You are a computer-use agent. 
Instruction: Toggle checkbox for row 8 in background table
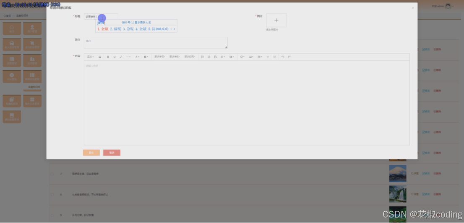52,195
